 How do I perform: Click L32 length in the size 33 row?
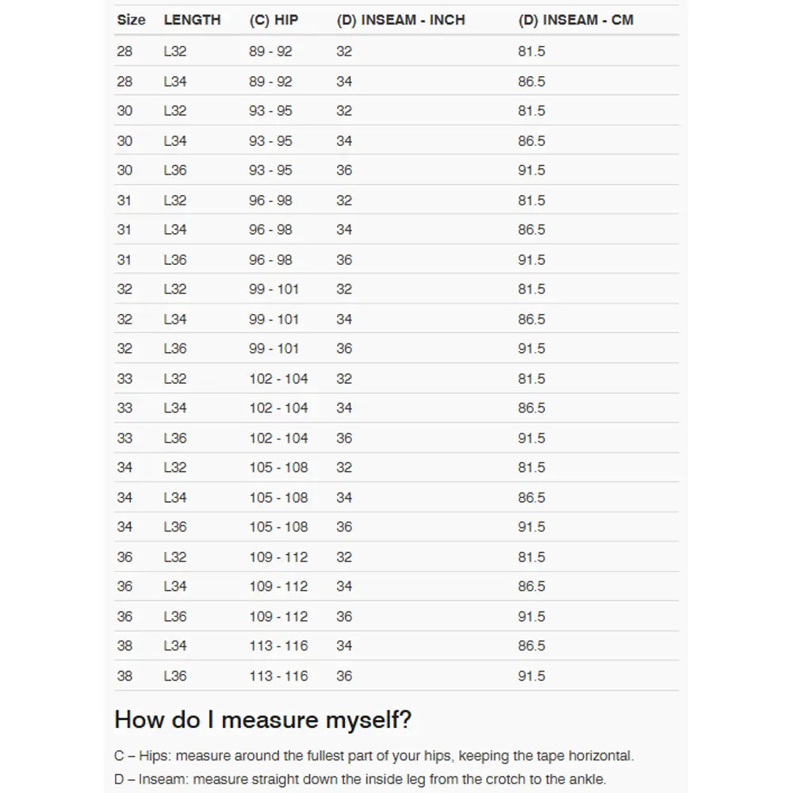tap(175, 379)
